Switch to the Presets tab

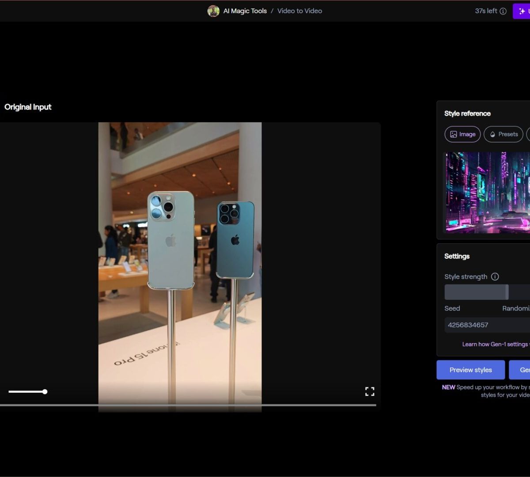point(503,134)
